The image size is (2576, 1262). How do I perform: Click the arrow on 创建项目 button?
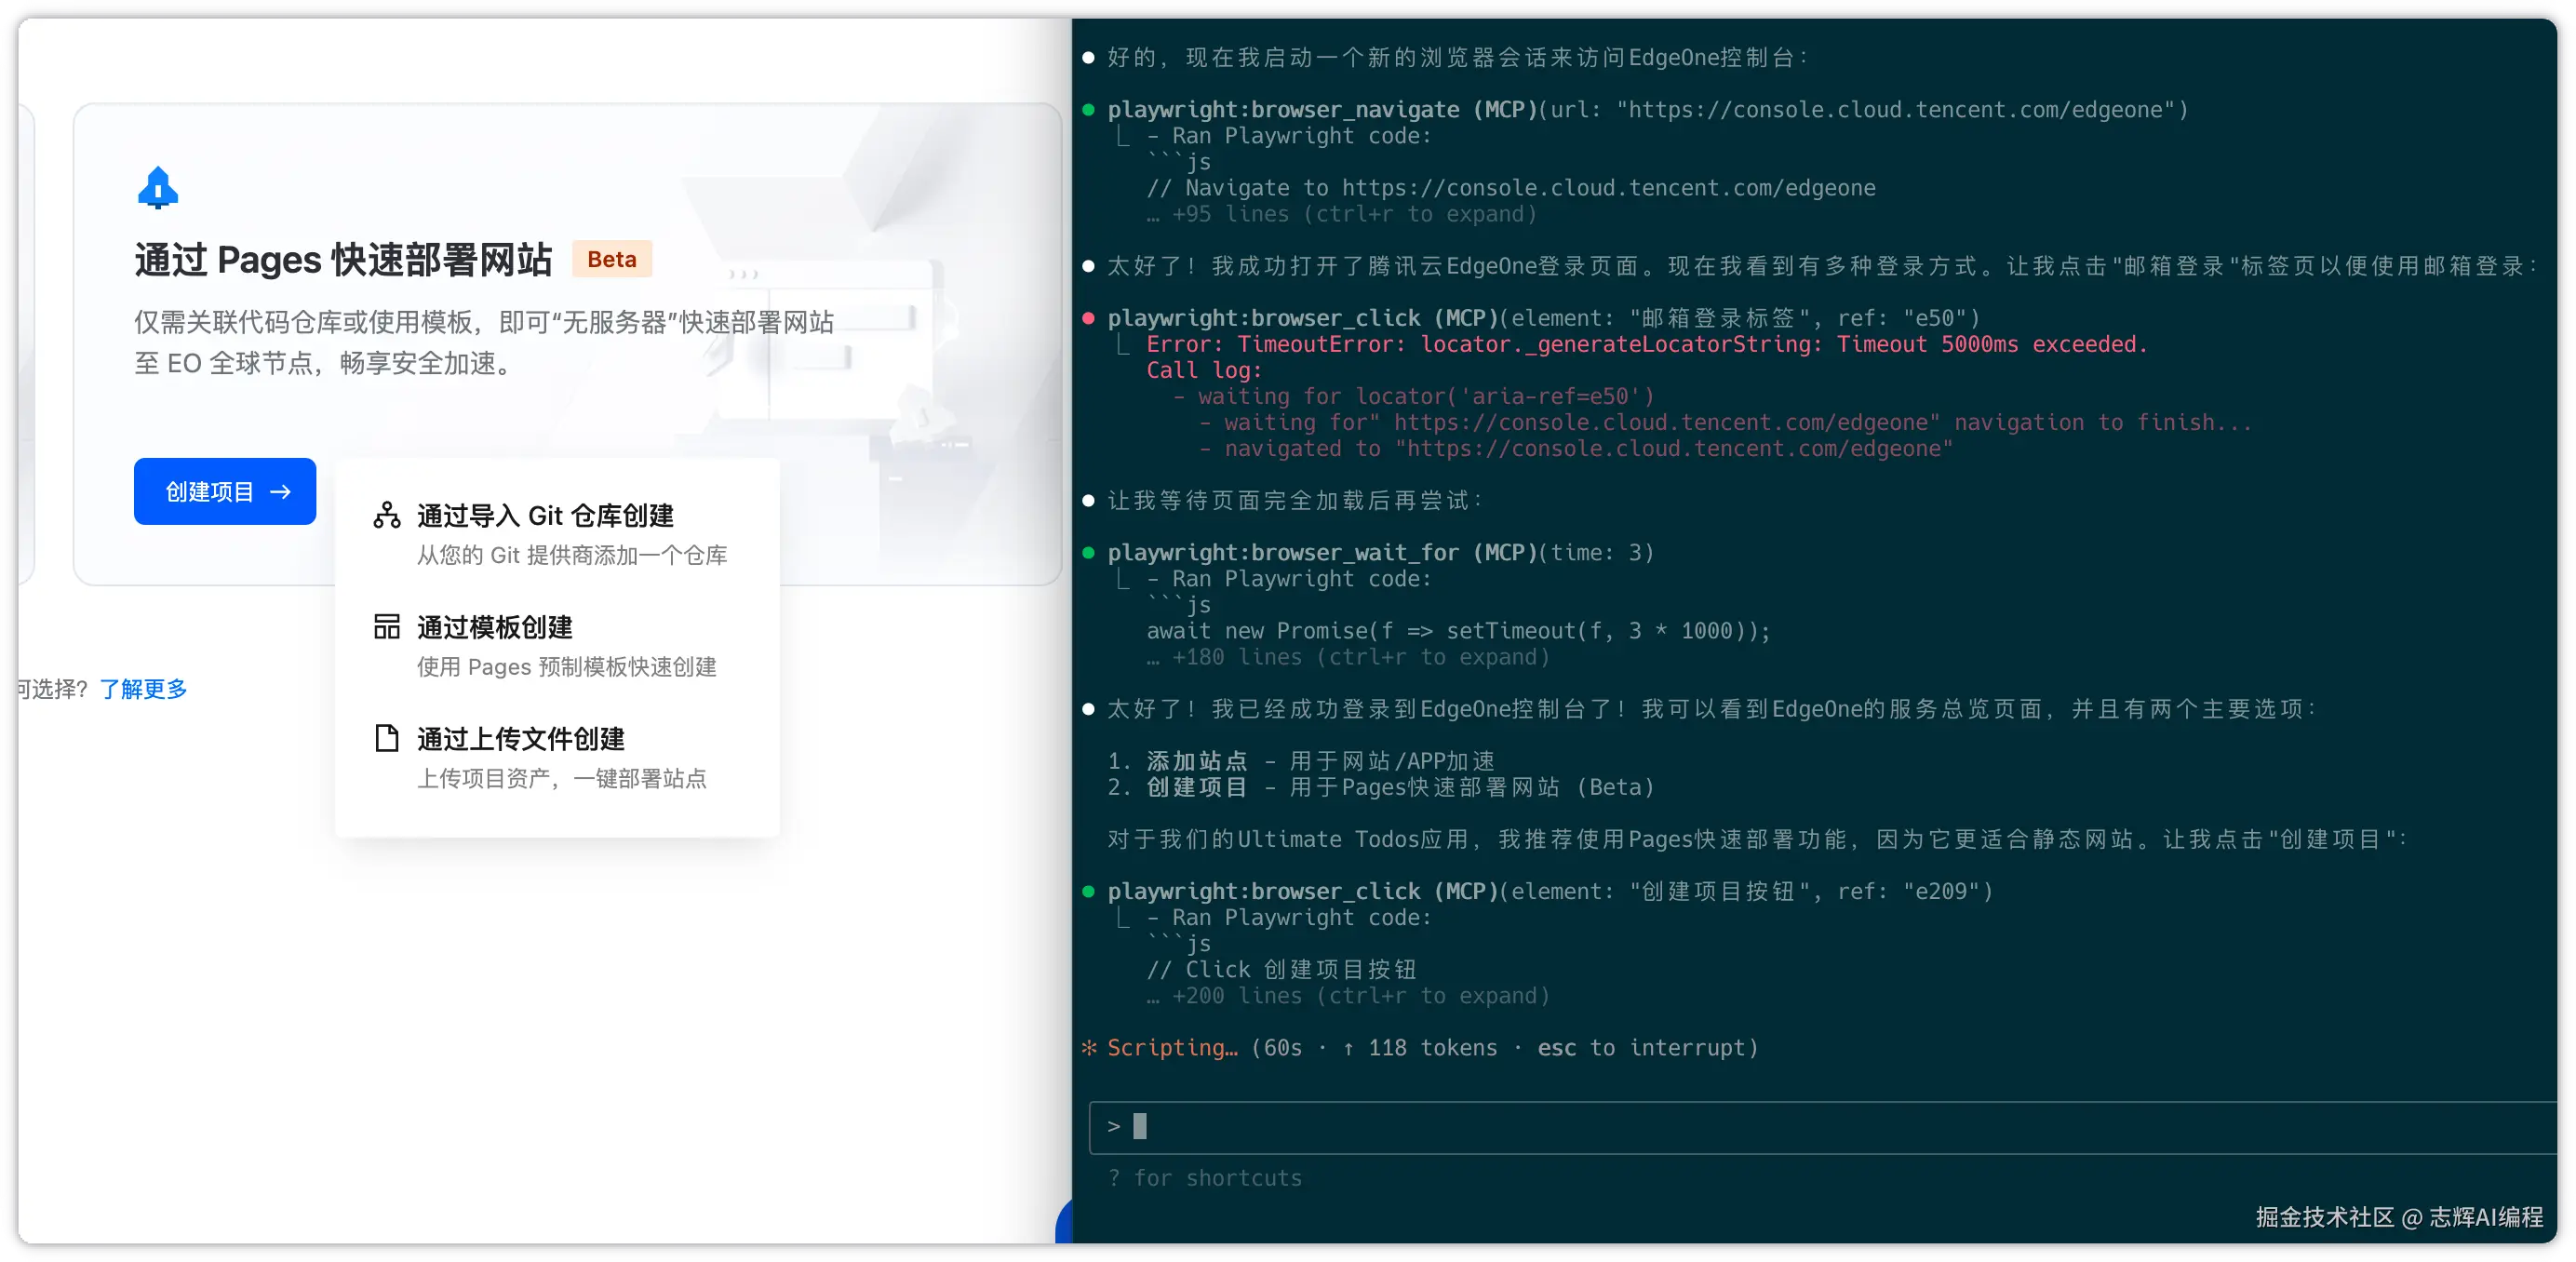coord(281,492)
